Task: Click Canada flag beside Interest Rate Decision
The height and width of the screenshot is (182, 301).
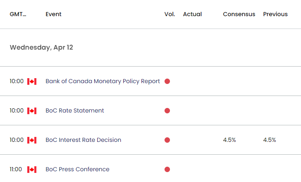Action: 32,140
